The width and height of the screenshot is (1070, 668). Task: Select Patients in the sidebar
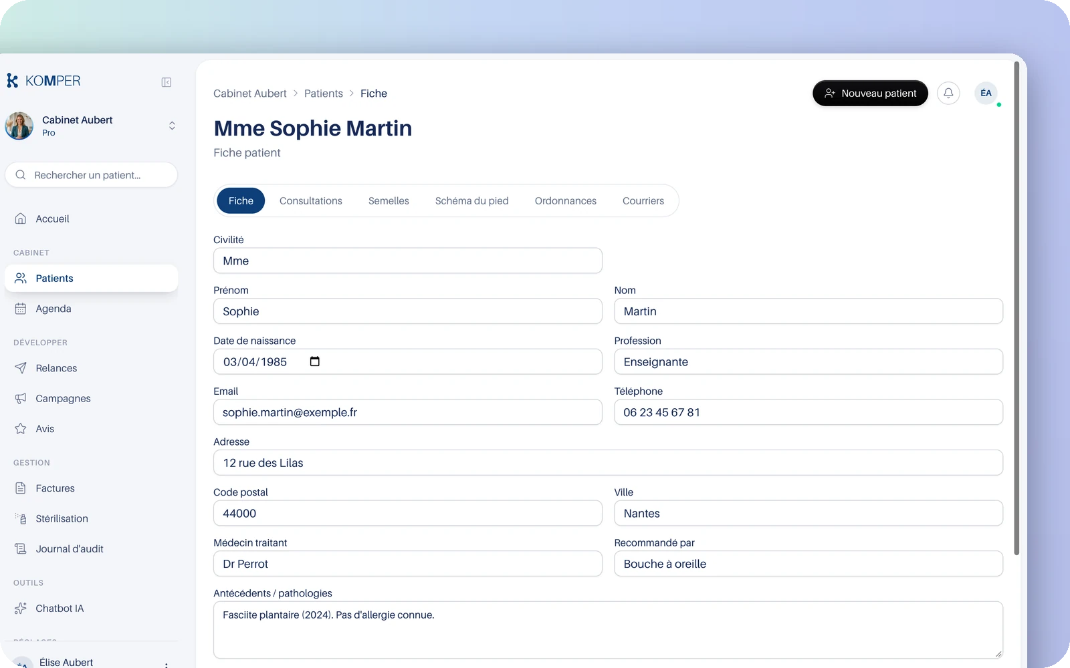click(91, 279)
